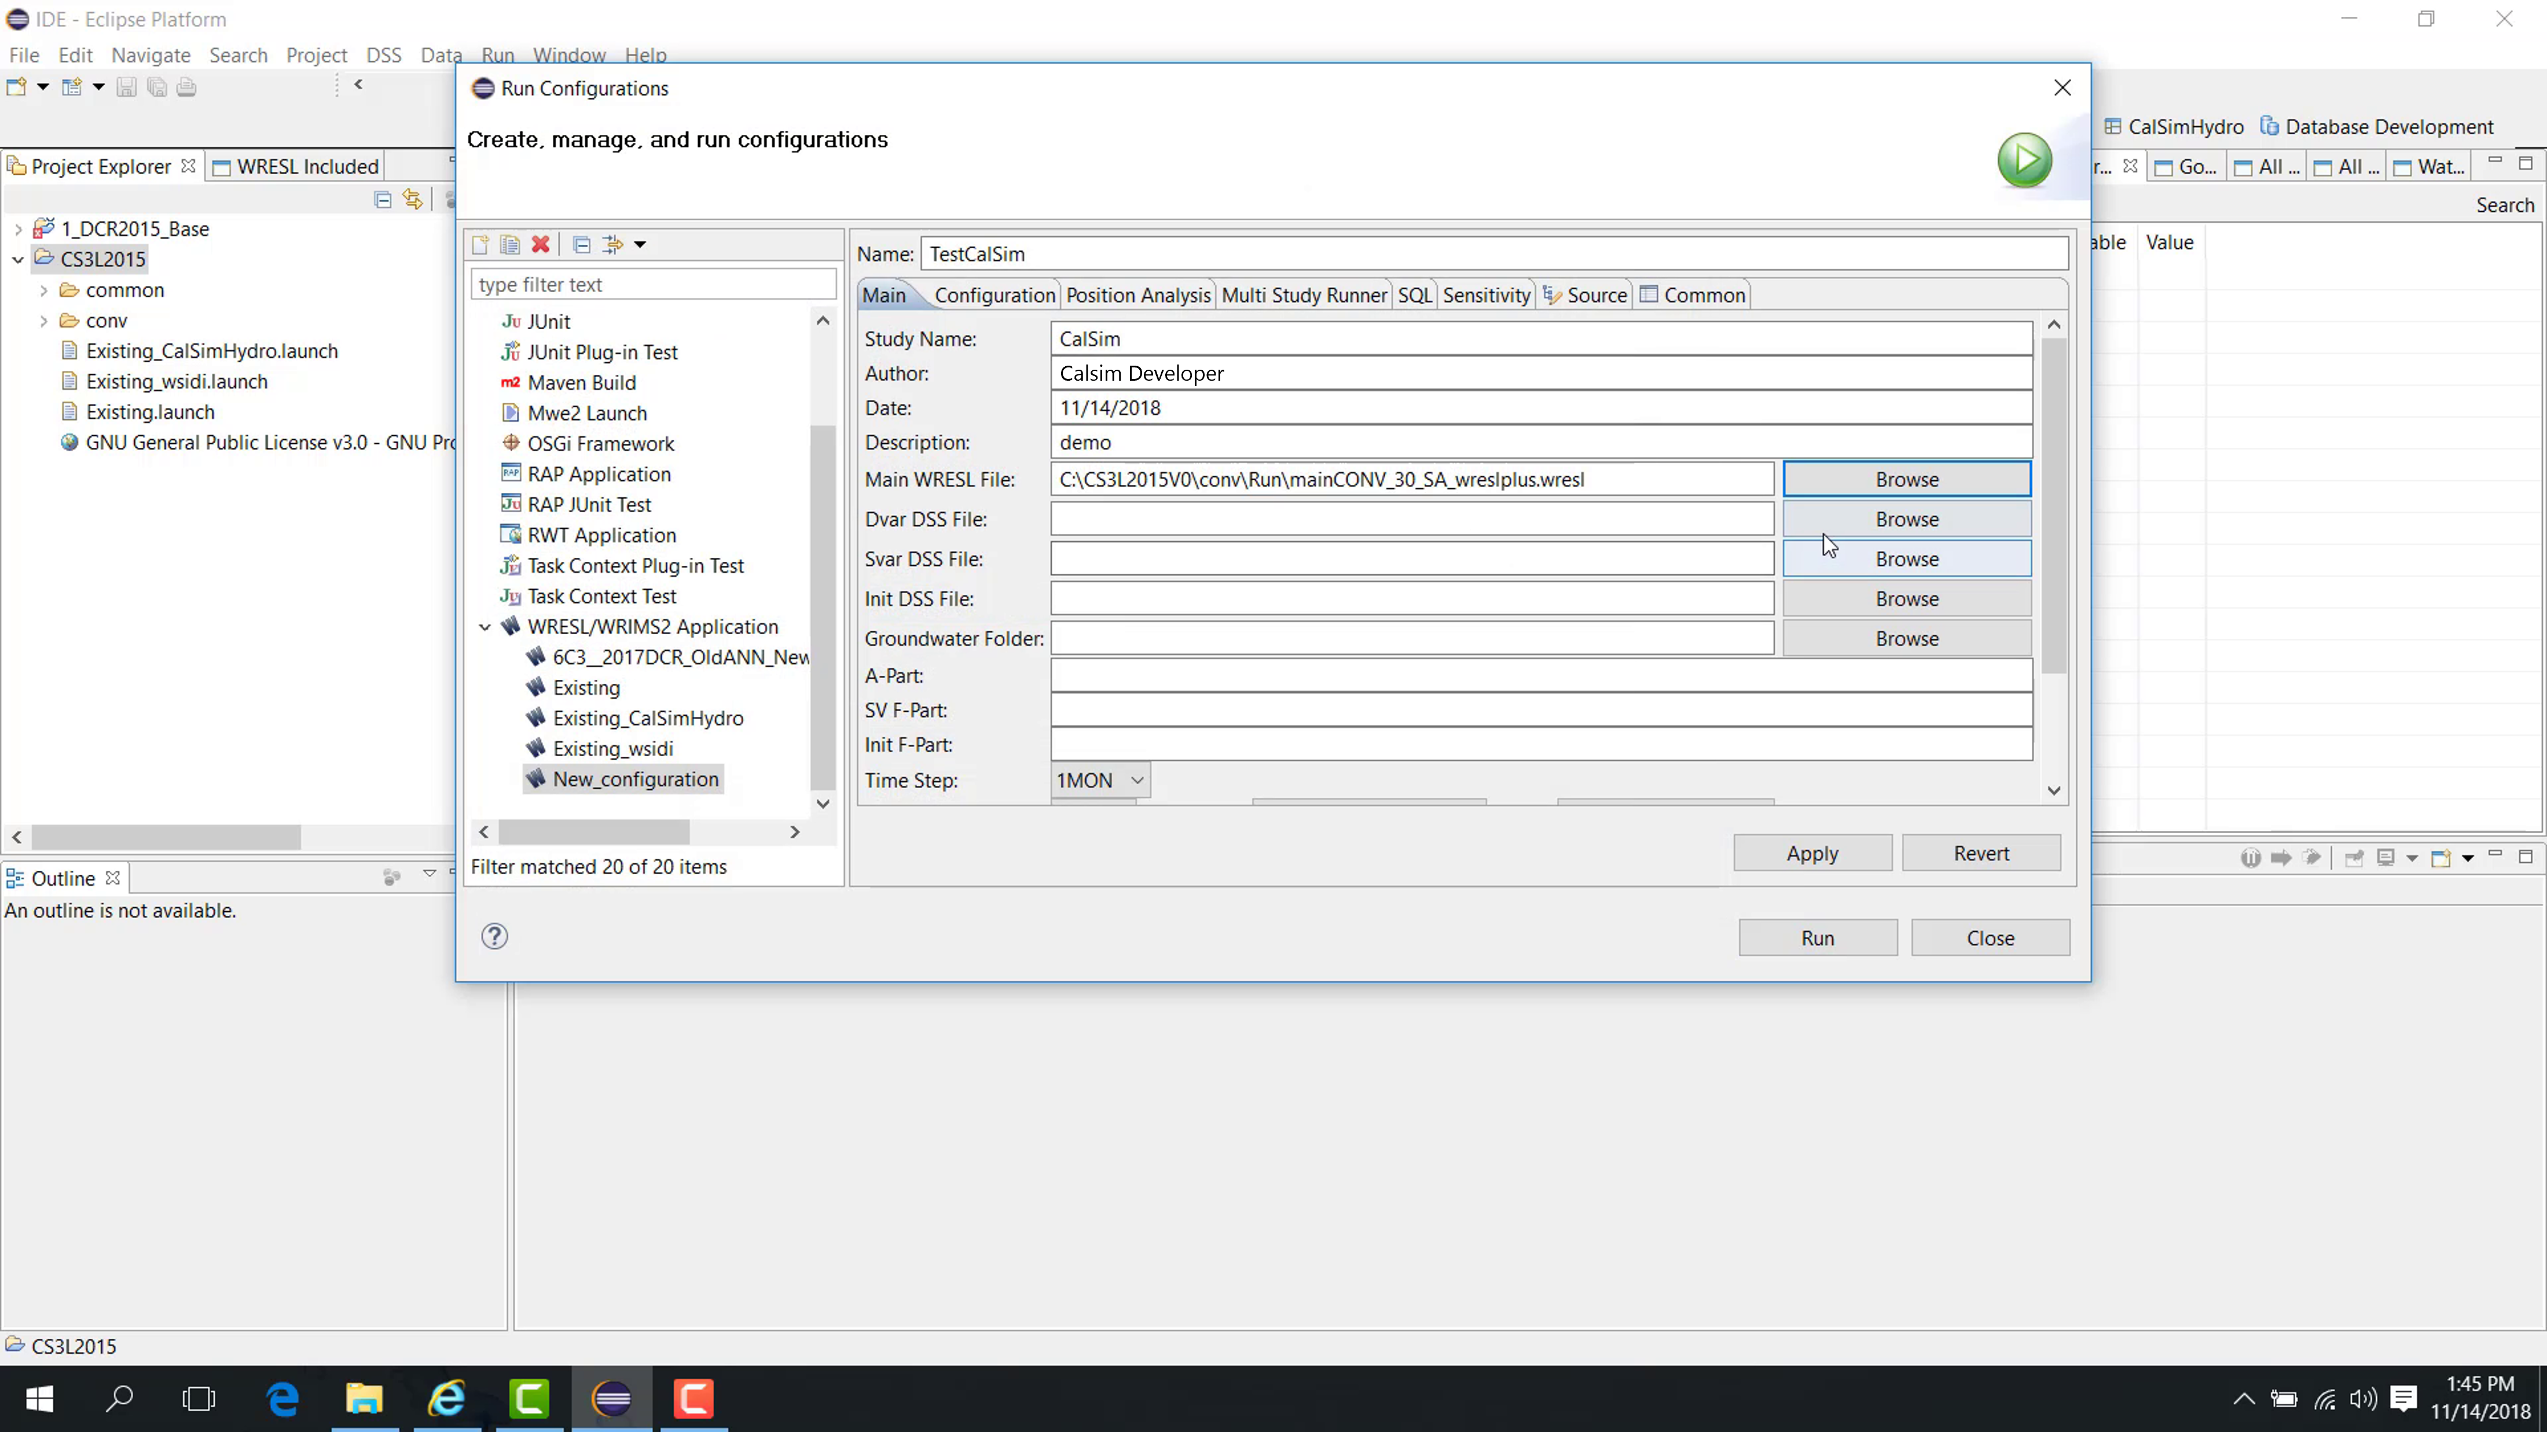The height and width of the screenshot is (1432, 2547).
Task: Click the Description input field
Action: click(x=1542, y=443)
